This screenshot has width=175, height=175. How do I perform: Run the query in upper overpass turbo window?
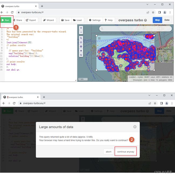tap(6, 20)
